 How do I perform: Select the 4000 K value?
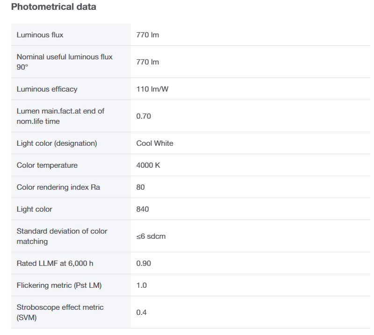(x=148, y=165)
